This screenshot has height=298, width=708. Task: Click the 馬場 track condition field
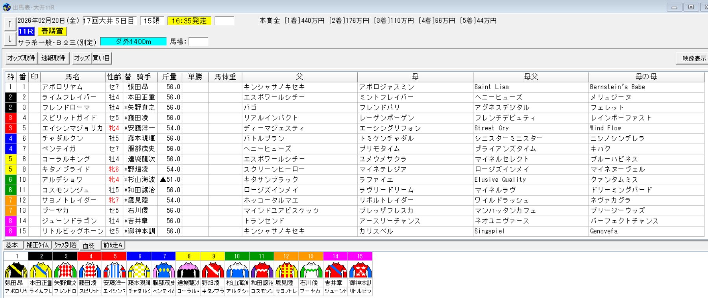click(x=198, y=42)
